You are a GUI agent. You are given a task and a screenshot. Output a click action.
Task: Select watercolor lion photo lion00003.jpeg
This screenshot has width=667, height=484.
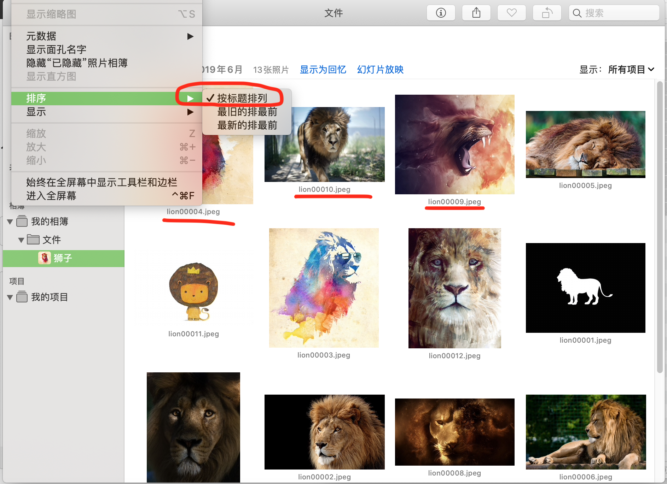[324, 288]
